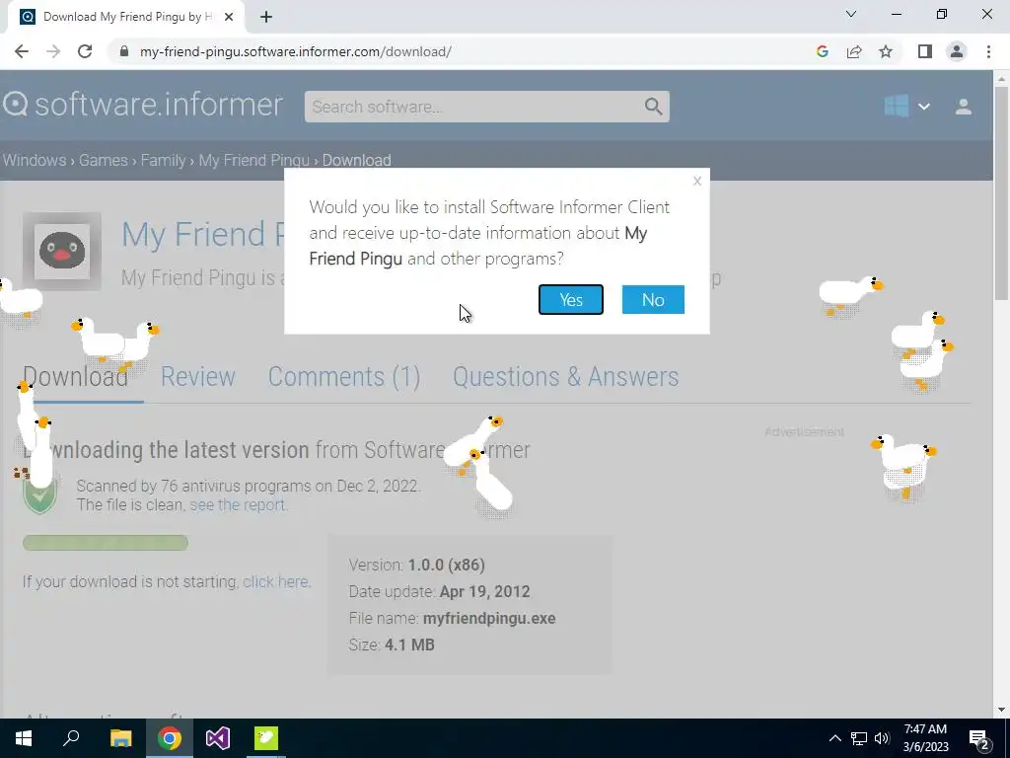
Task: Select date update Apr 19, 2012
Action: (x=485, y=592)
